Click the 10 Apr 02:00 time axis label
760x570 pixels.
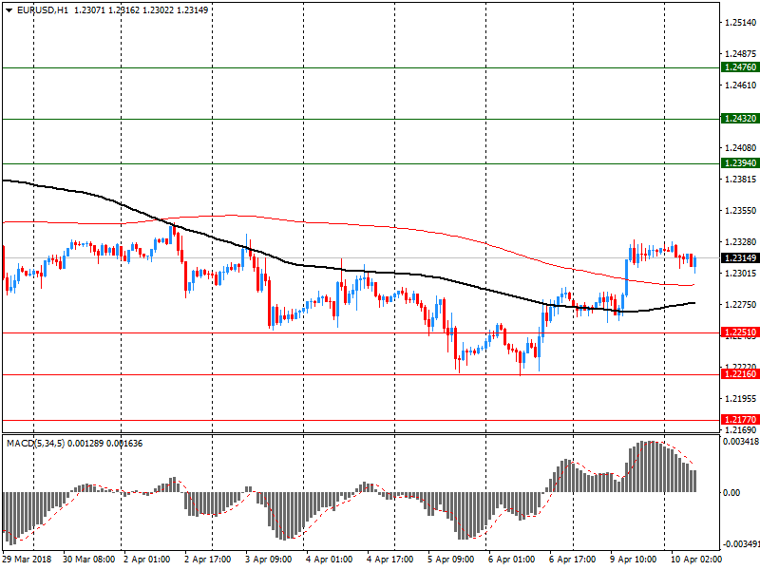pyautogui.click(x=695, y=559)
